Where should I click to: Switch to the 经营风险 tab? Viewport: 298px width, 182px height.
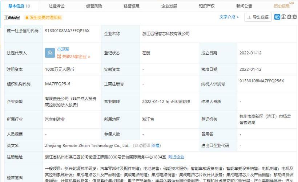[94, 6]
